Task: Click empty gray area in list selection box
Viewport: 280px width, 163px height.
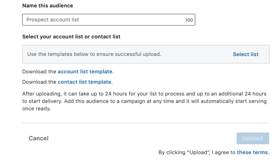Action: tap(197, 54)
